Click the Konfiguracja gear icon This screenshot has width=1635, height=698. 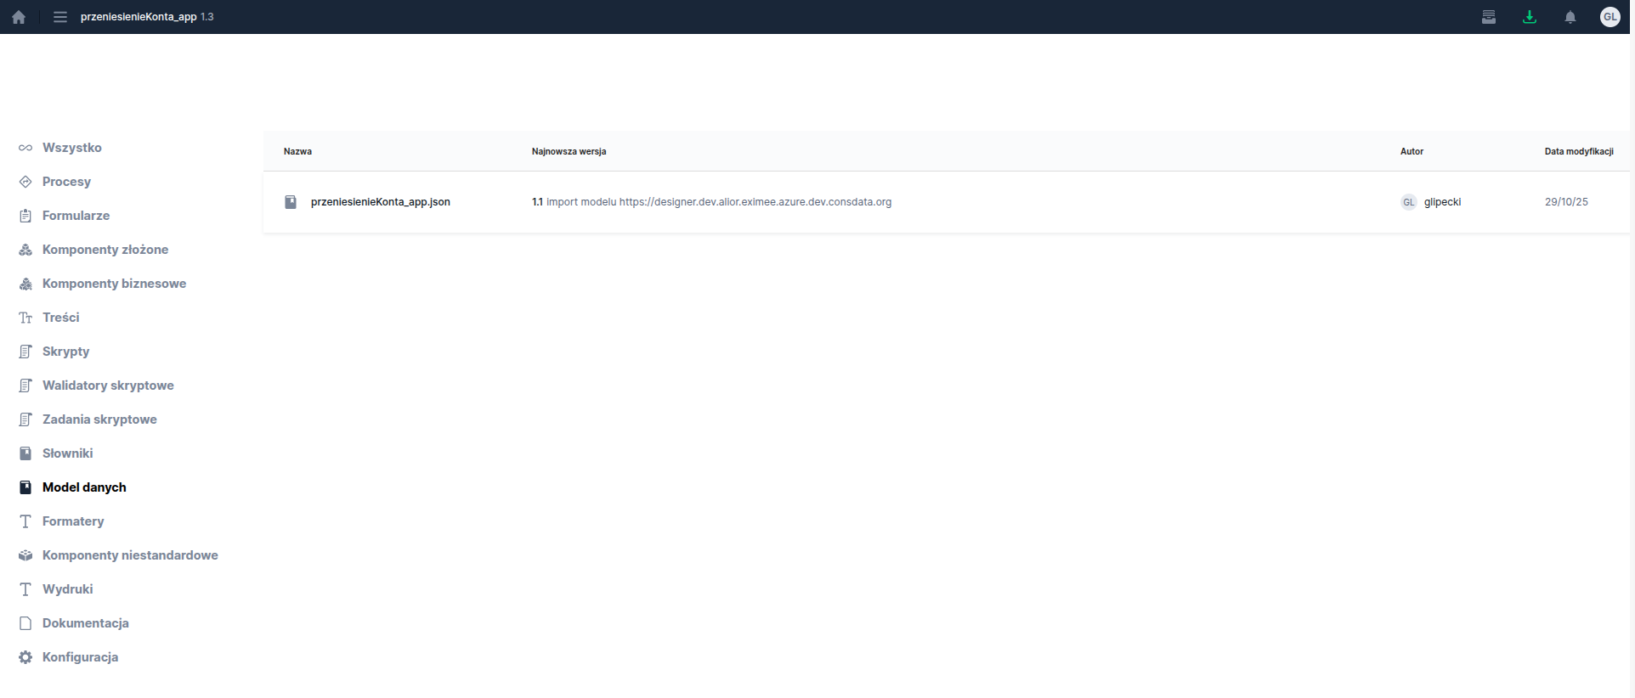pos(25,657)
